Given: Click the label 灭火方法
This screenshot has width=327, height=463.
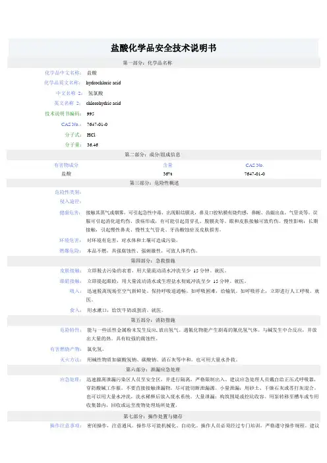Looking at the screenshot, I should pyautogui.click(x=71, y=360).
